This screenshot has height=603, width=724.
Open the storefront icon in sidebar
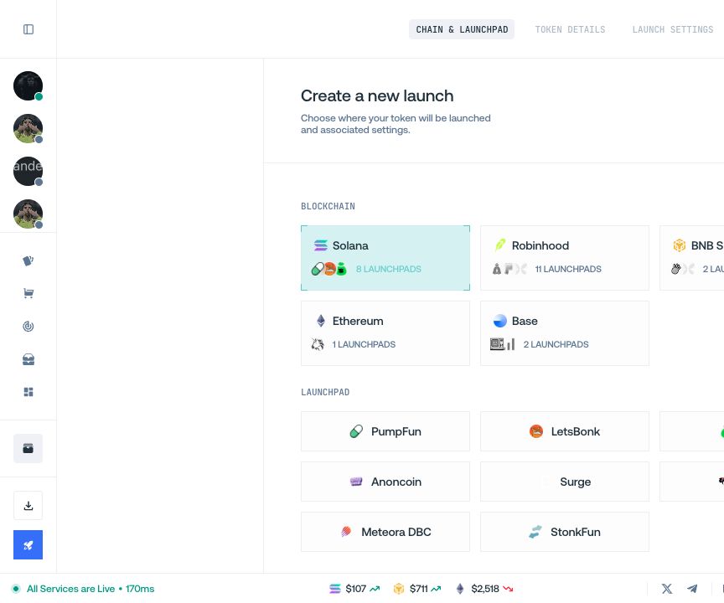(28, 359)
